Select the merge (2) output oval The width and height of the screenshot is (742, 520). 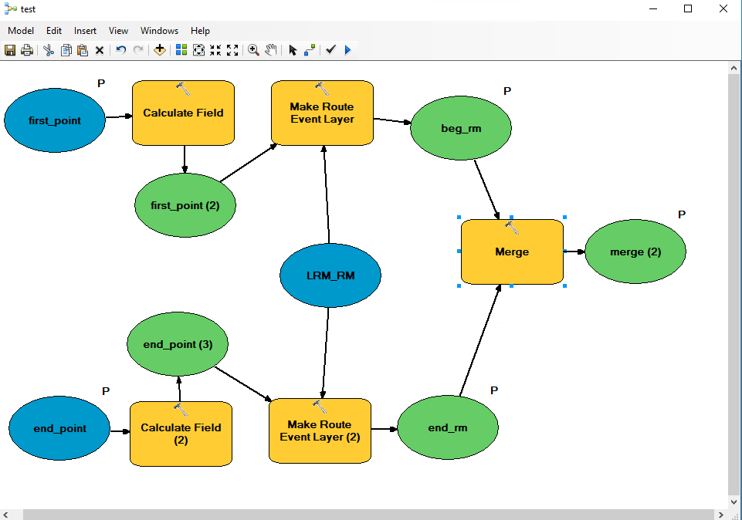(635, 252)
